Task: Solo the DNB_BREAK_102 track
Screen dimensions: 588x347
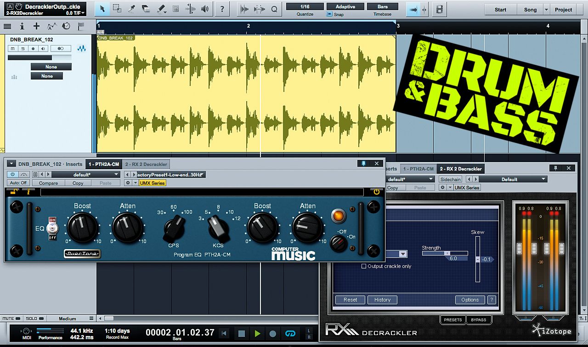Action: click(x=23, y=48)
